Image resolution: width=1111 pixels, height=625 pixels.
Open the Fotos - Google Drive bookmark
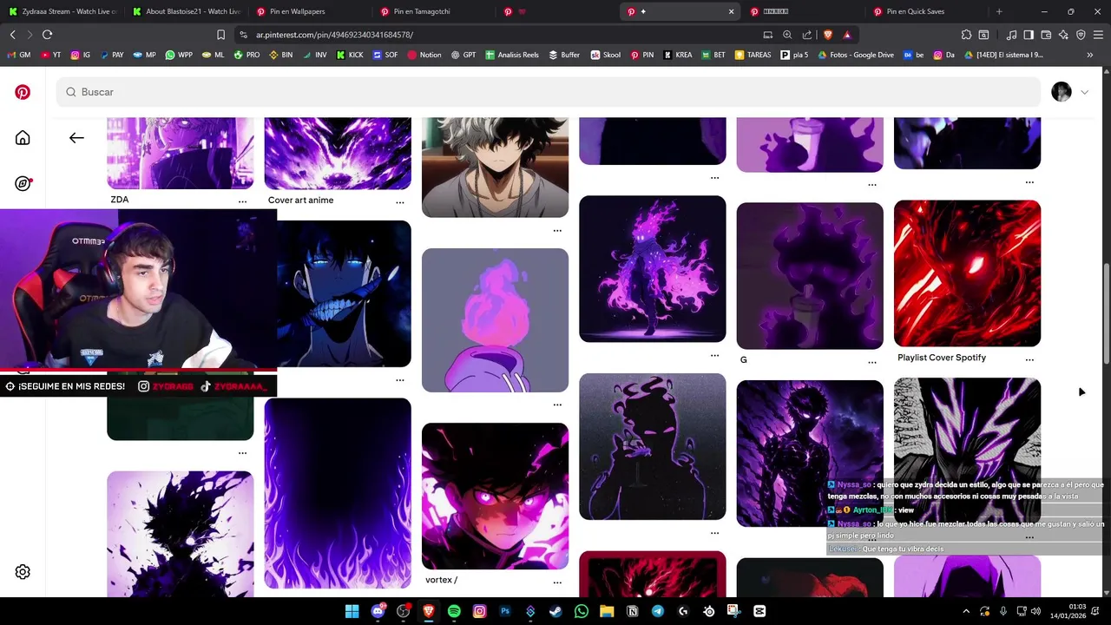(x=855, y=55)
